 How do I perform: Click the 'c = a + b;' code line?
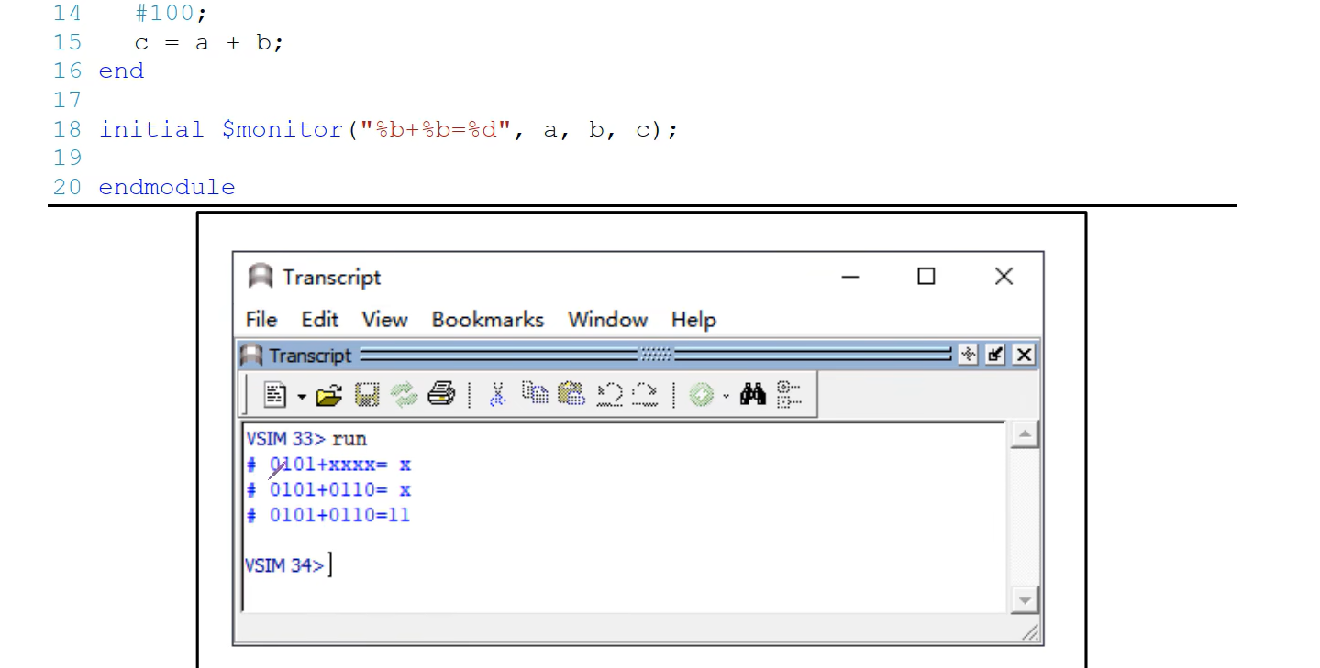click(x=209, y=42)
